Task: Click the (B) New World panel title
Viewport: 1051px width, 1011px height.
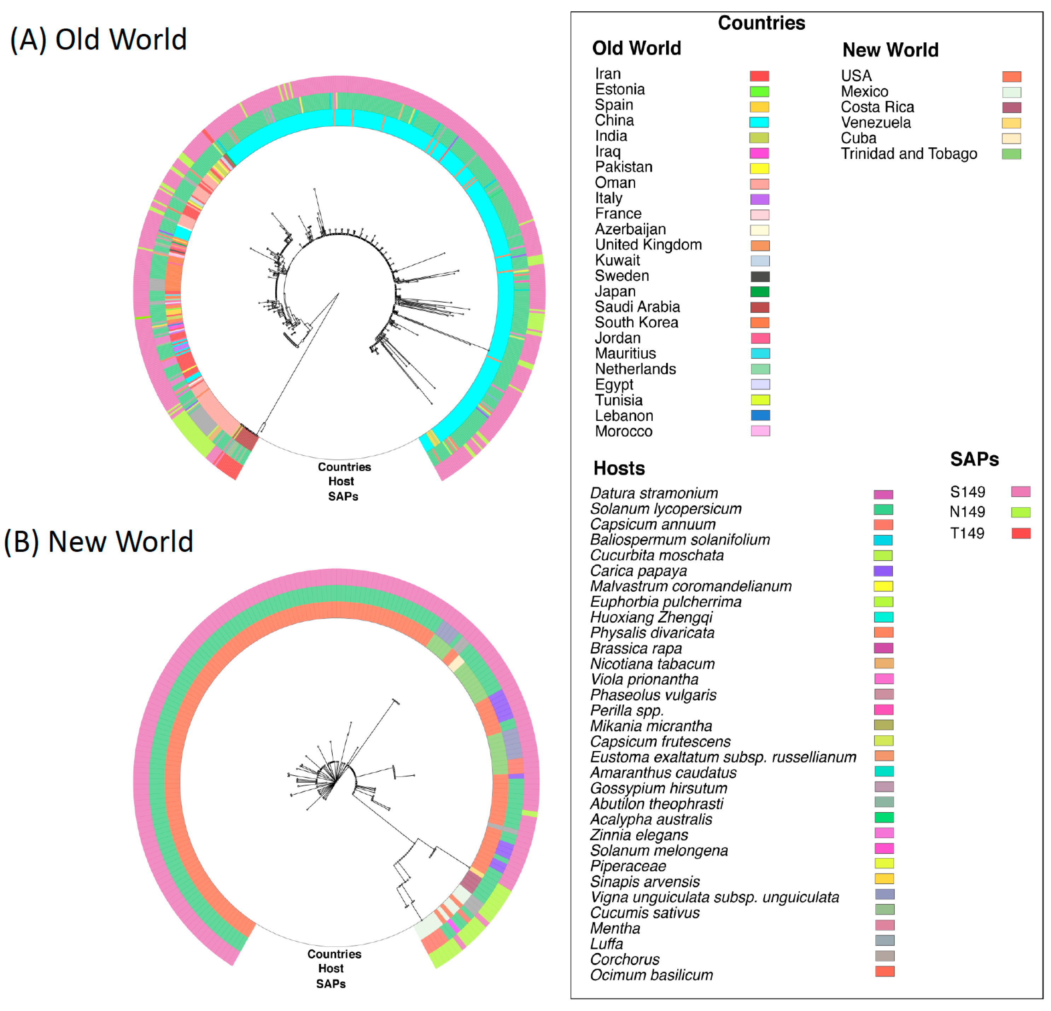Action: pyautogui.click(x=98, y=542)
